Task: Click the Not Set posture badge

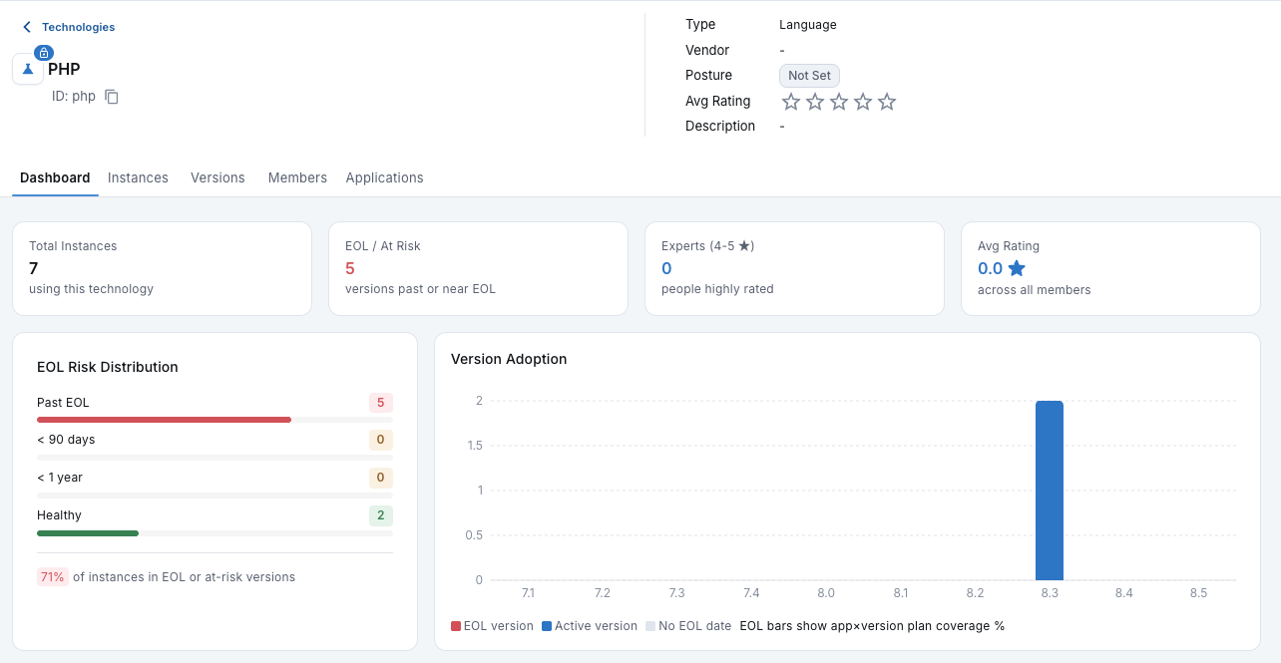Action: point(809,76)
